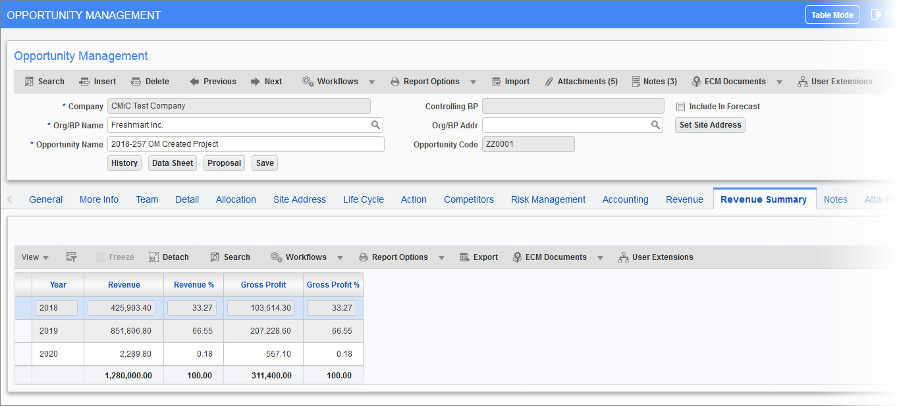Sort by the Gross Profit column header

pyautogui.click(x=263, y=285)
